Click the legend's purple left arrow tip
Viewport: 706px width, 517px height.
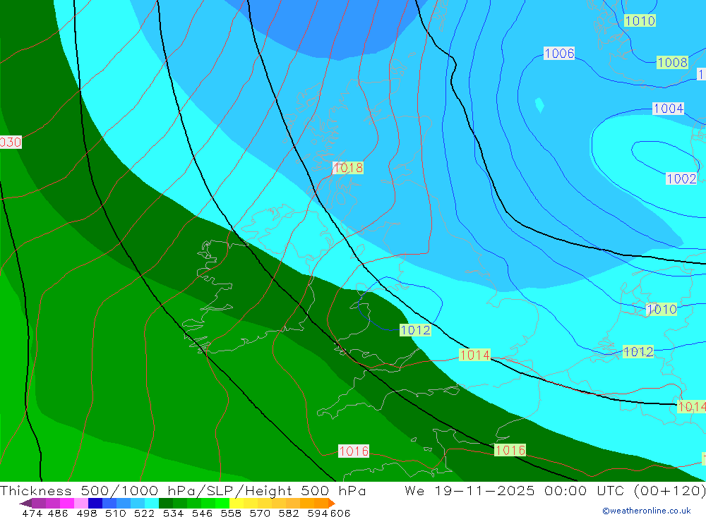(x=25, y=503)
